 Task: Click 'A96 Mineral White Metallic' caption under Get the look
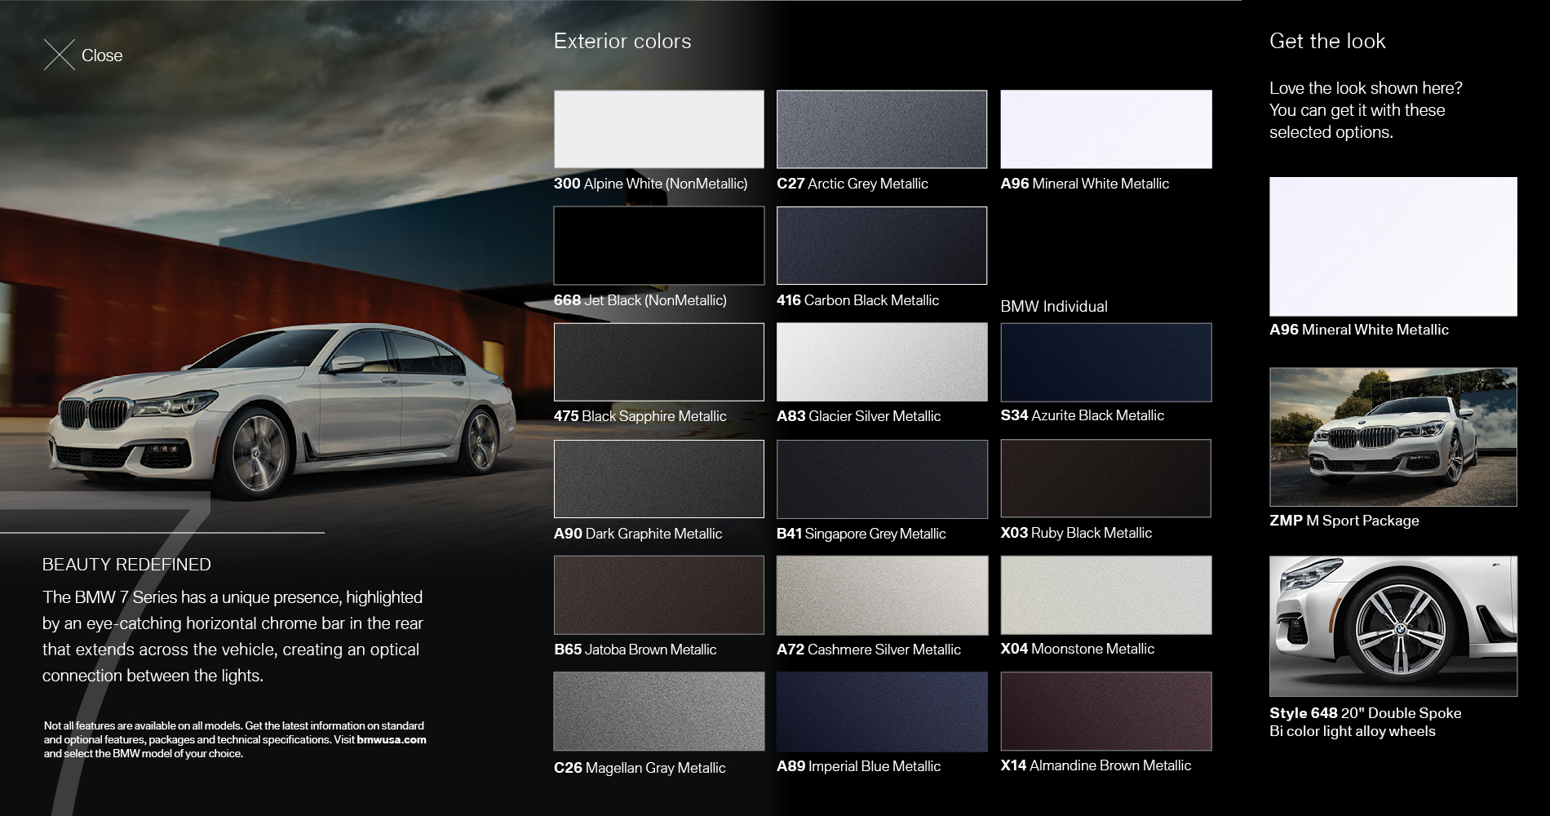(x=1359, y=330)
